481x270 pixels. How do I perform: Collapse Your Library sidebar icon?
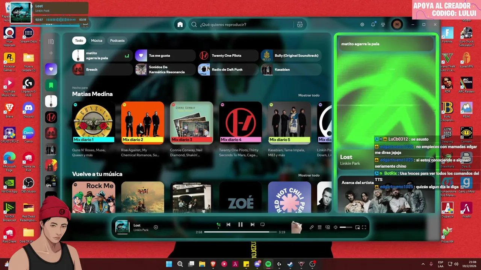click(51, 41)
